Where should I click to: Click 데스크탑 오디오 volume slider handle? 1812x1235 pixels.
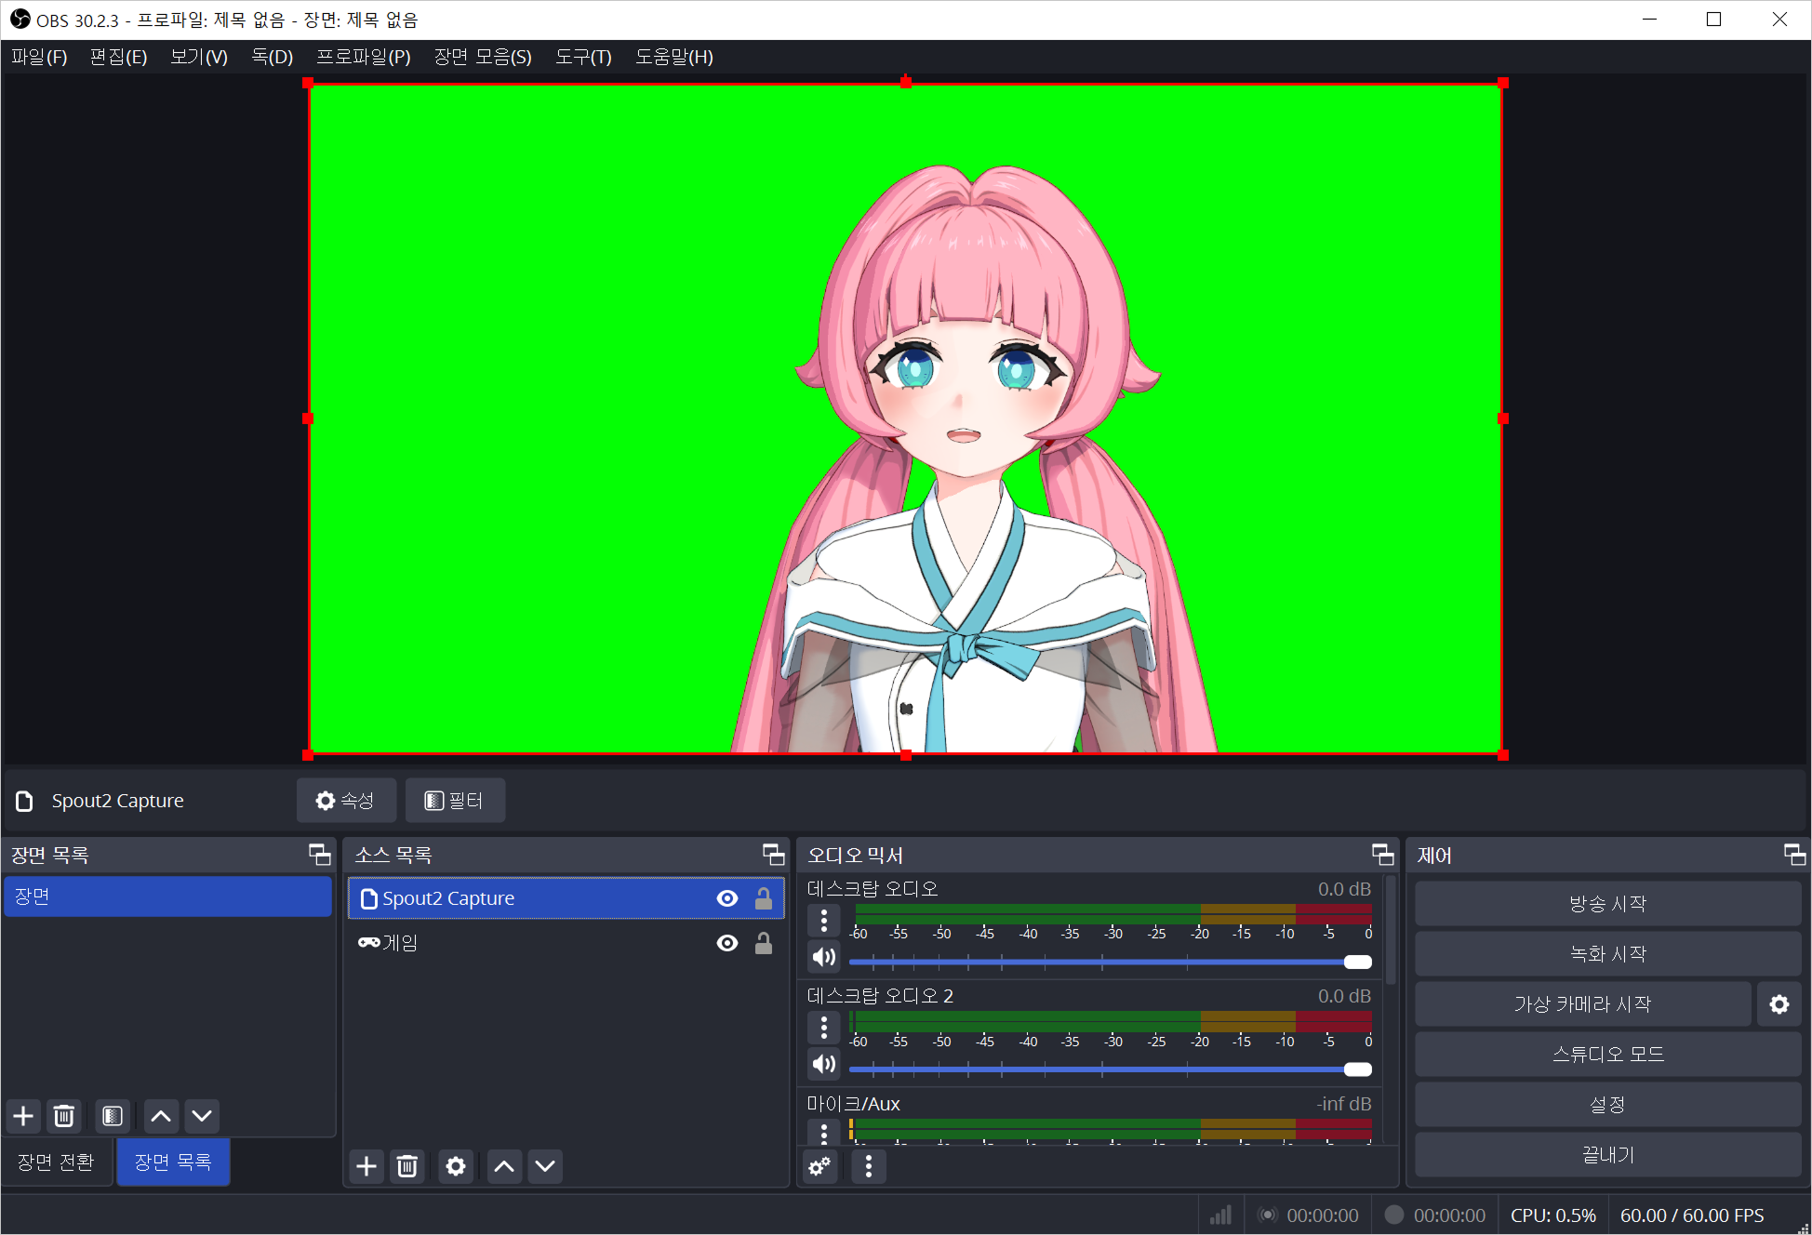1358,962
